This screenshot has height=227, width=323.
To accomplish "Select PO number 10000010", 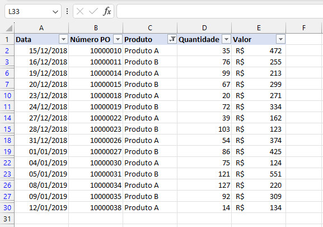I will 96,50.
